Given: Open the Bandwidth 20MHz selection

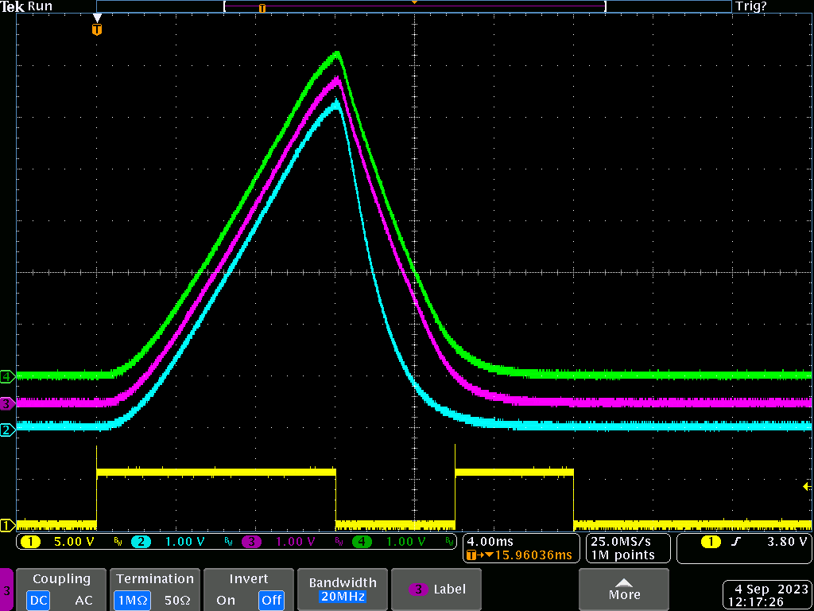Looking at the screenshot, I should pyautogui.click(x=343, y=590).
